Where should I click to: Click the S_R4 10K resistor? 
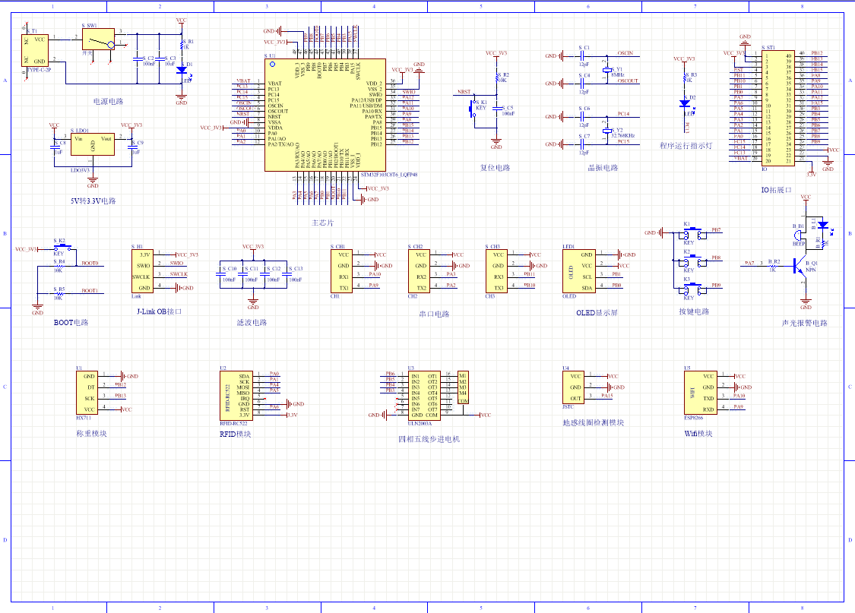point(59,267)
